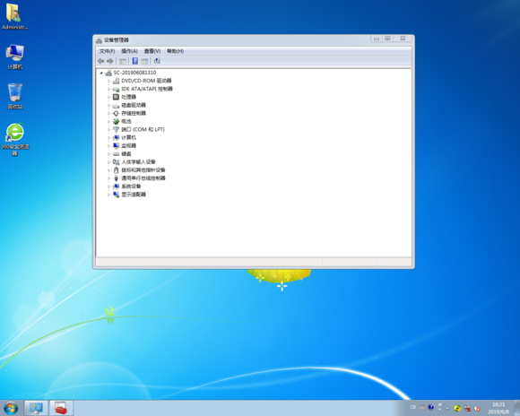Click the monitor category icon

116,145
